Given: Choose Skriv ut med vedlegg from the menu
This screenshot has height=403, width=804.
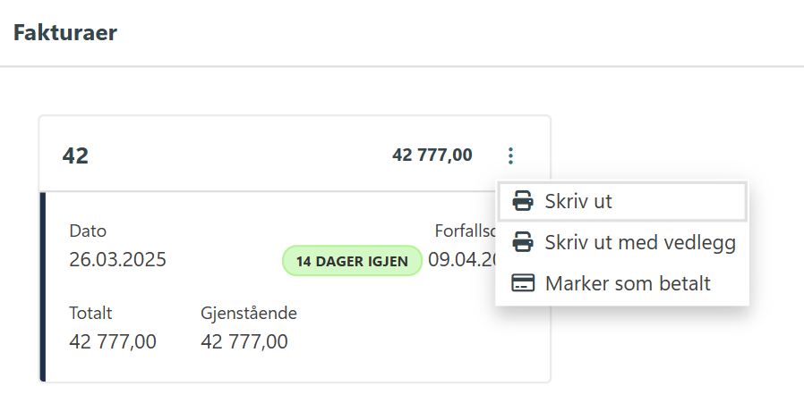Looking at the screenshot, I should tap(639, 242).
